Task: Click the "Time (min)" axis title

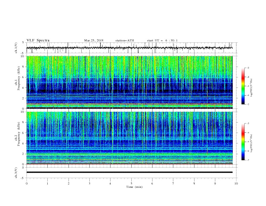Action: [134, 187]
